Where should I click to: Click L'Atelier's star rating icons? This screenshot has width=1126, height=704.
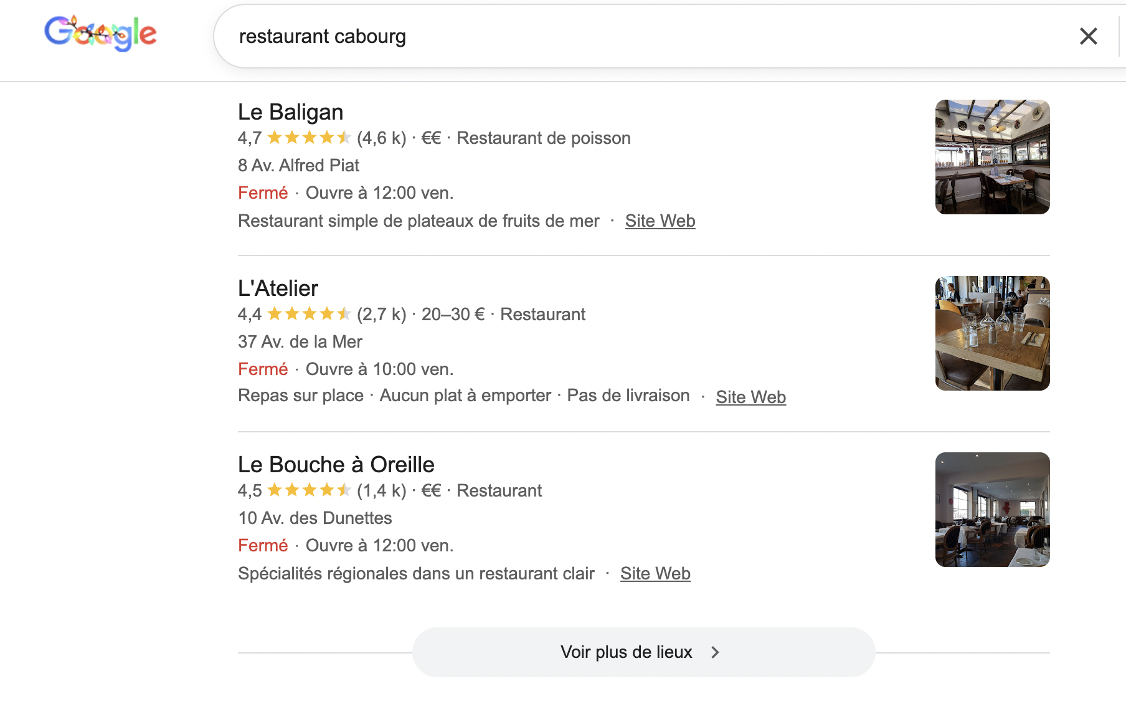pos(309,314)
